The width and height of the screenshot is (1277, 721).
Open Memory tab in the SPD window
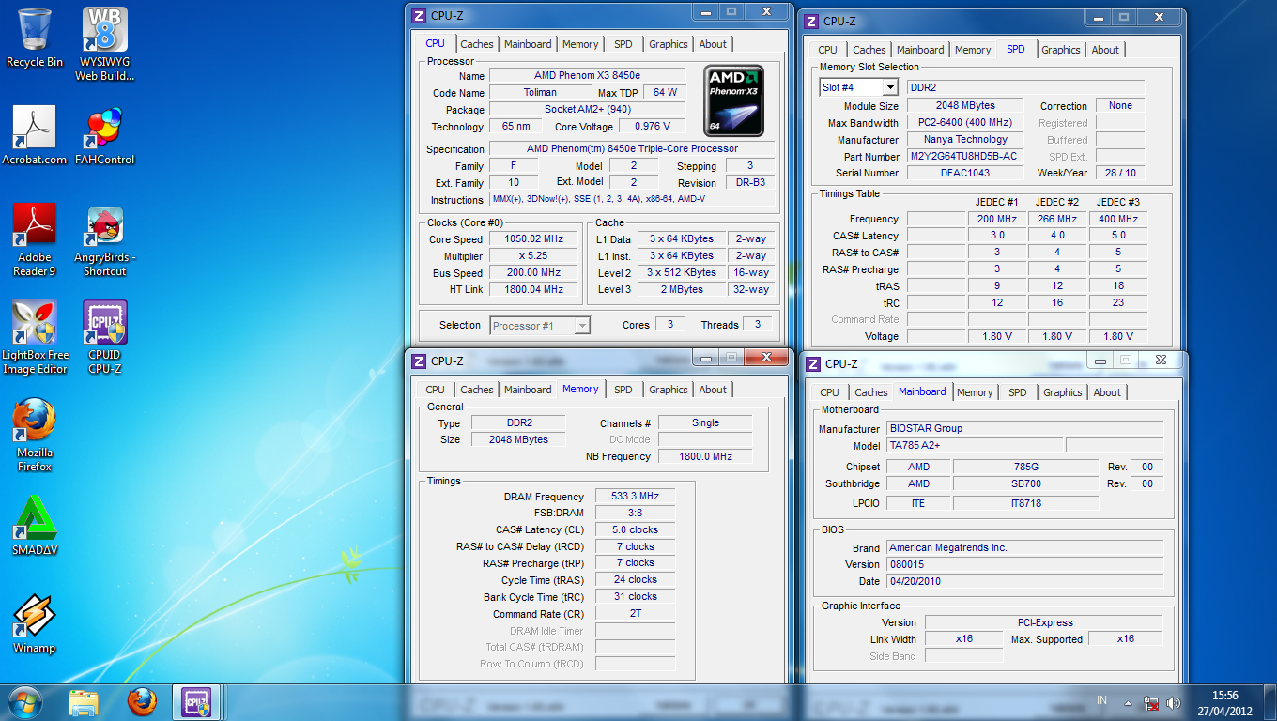973,50
